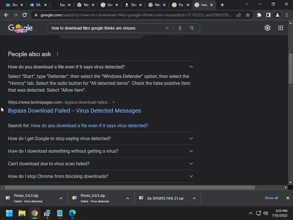This screenshot has width=293, height=220.
Task: Click the forward navigation arrow
Action: [x=15, y=15]
